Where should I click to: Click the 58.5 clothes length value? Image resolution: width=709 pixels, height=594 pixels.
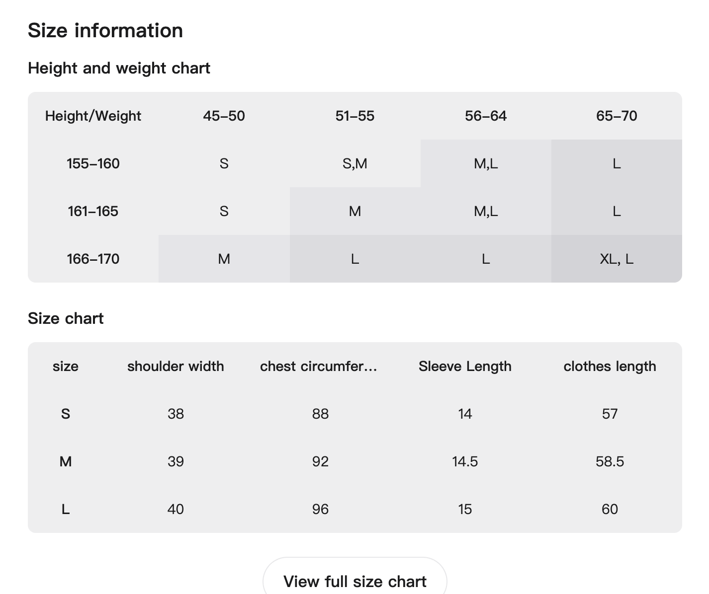pos(610,461)
